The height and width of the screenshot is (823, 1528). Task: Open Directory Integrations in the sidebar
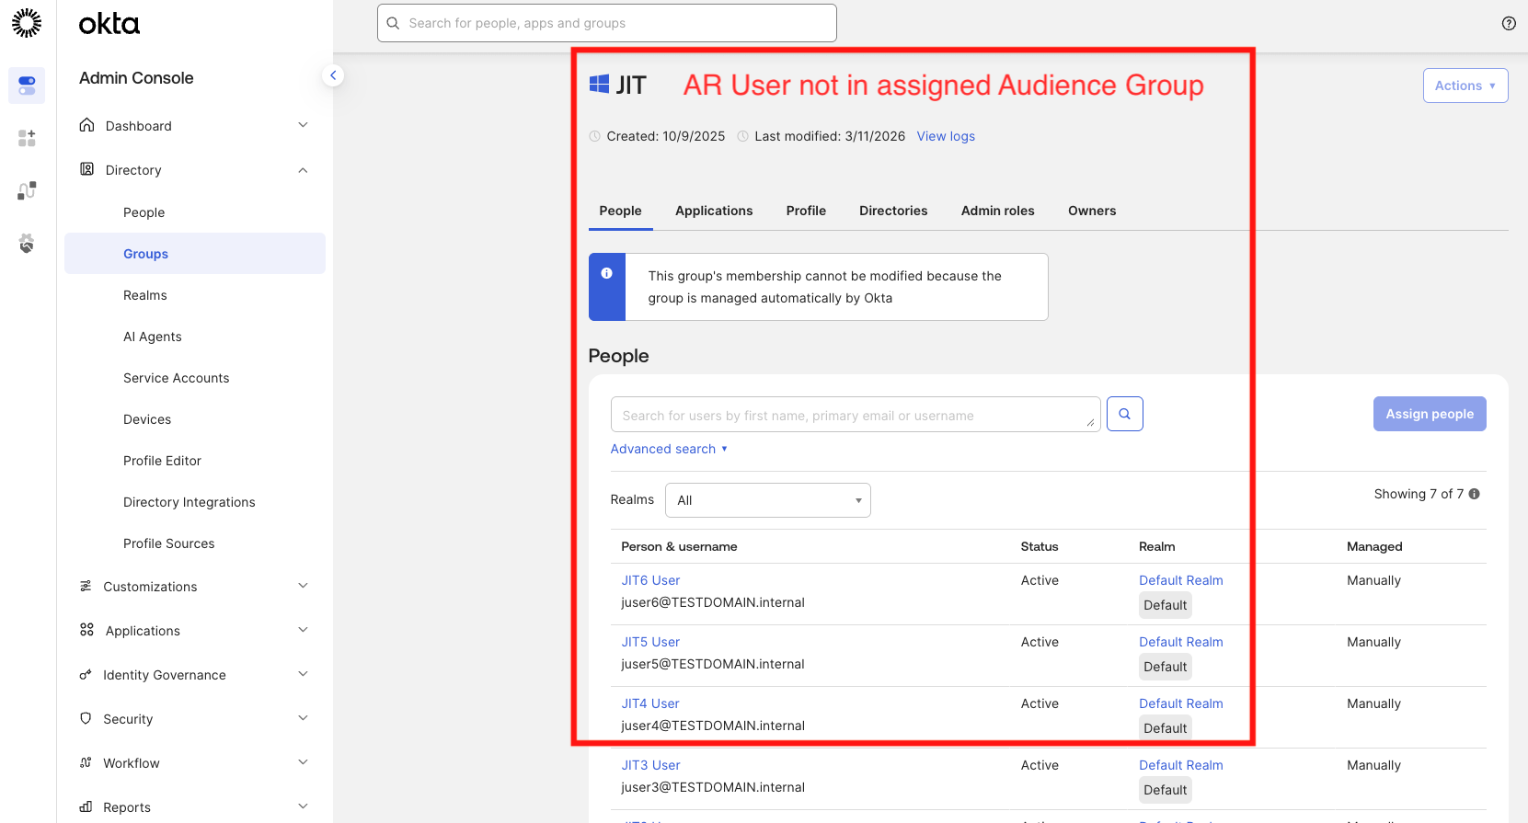click(190, 502)
